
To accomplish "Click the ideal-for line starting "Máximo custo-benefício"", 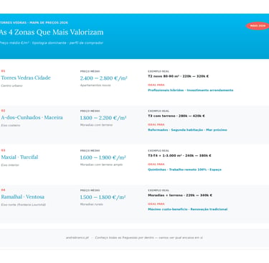I will [x=188, y=209].
